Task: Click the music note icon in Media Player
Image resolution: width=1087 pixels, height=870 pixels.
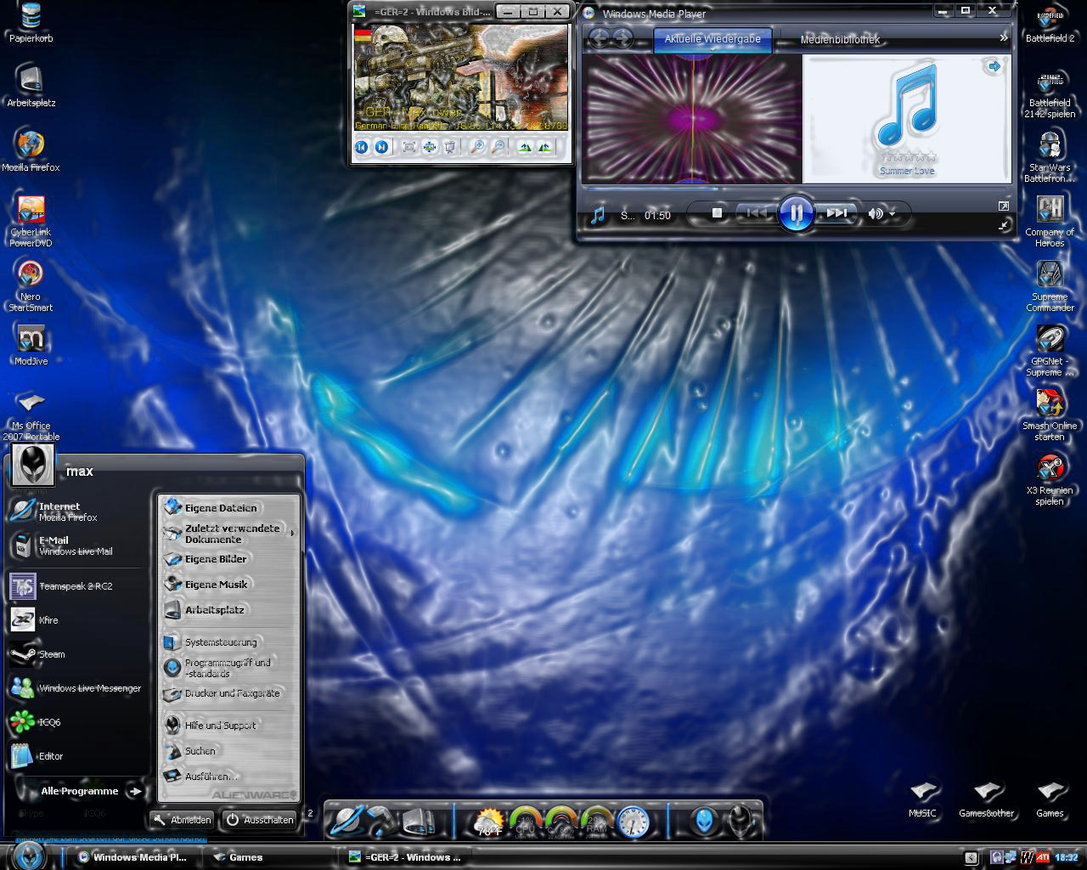Action: (599, 216)
